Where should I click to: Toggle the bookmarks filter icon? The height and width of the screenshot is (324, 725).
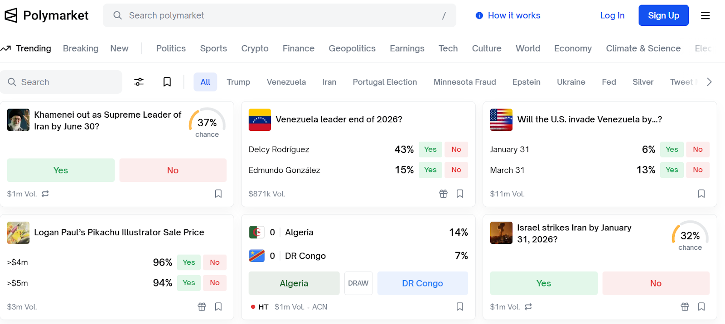pyautogui.click(x=167, y=82)
